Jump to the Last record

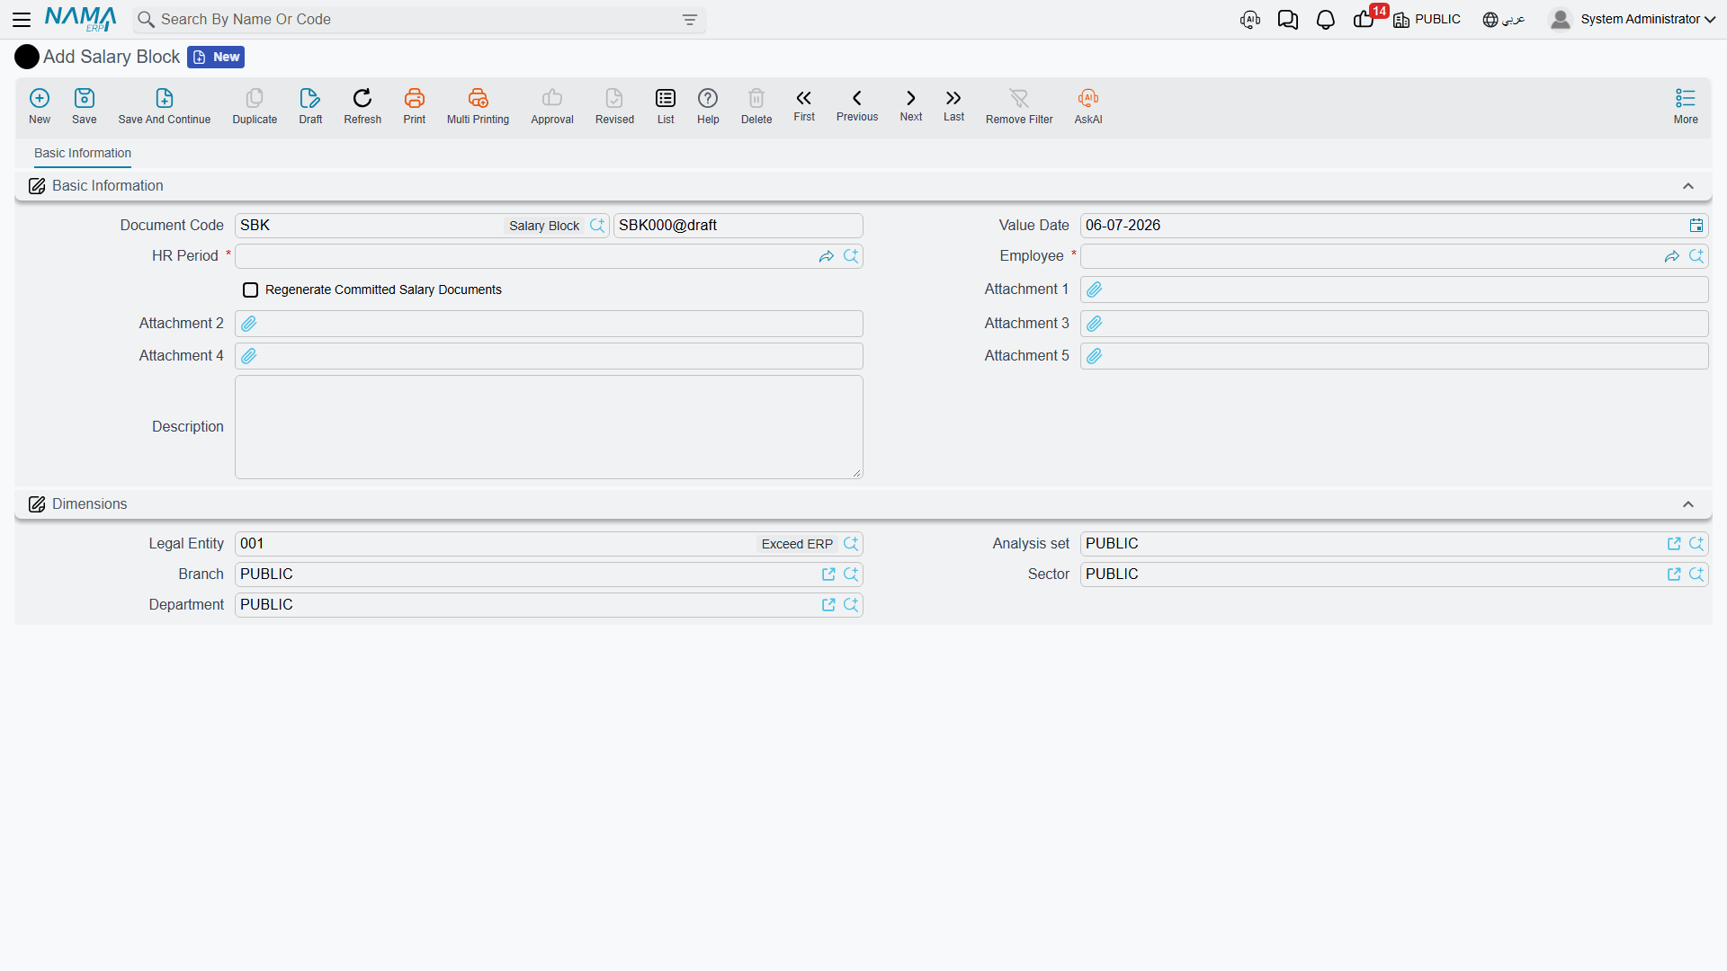[x=953, y=98]
